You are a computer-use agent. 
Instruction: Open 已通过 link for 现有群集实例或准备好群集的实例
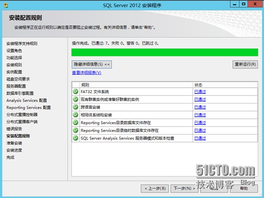pyautogui.click(x=200, y=99)
